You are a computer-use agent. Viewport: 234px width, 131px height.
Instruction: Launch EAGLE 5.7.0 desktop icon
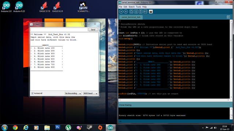point(45,7)
